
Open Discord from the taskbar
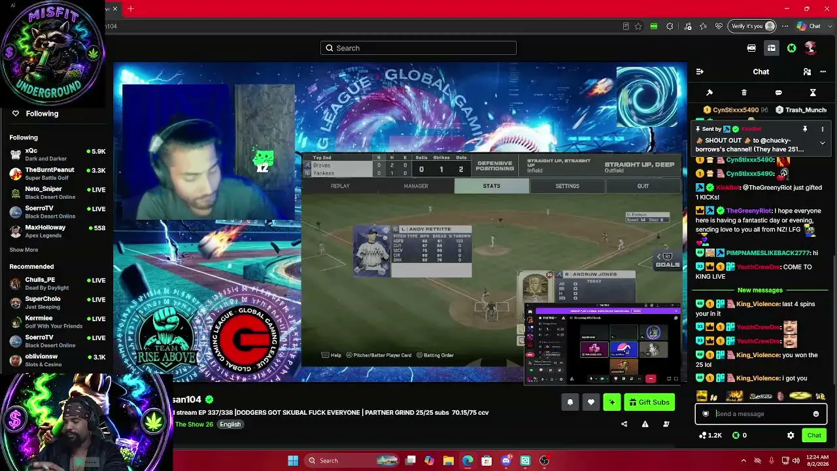[x=506, y=461]
